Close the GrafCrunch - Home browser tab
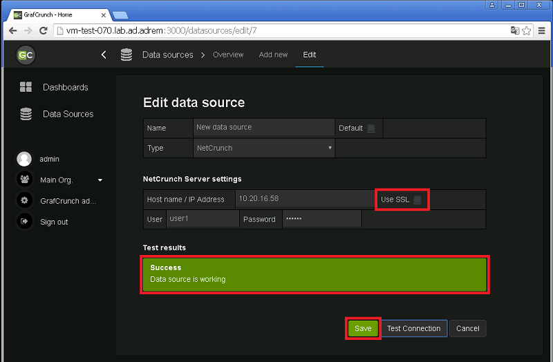This screenshot has width=553, height=362. (103, 15)
